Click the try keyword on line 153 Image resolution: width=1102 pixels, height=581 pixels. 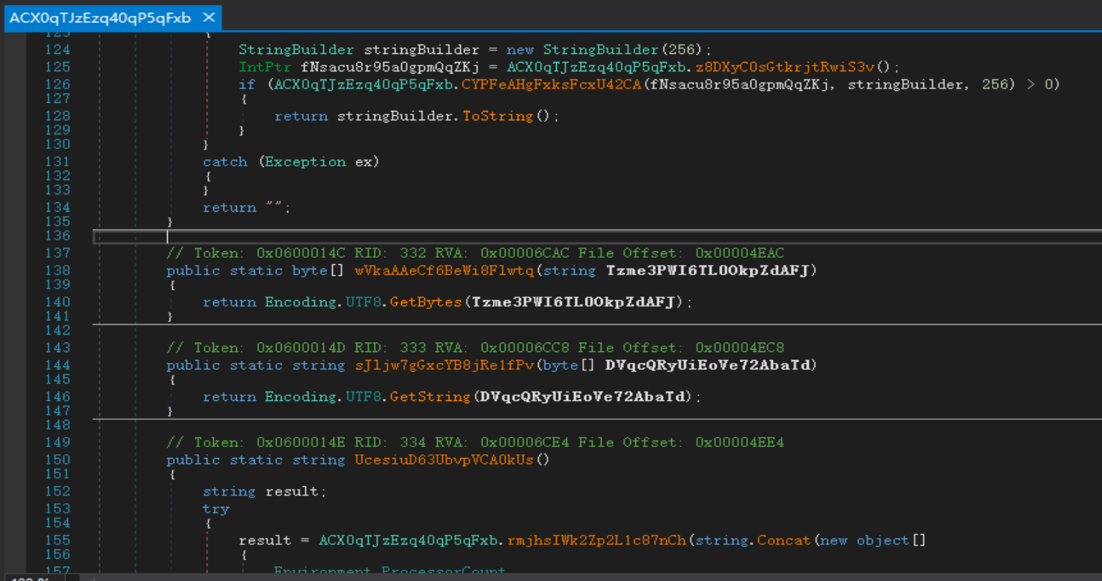(x=216, y=509)
